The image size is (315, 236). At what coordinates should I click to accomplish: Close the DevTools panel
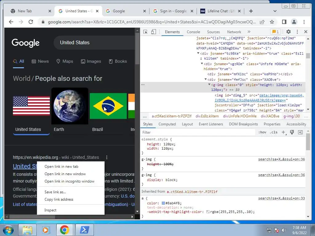pos(306,32)
